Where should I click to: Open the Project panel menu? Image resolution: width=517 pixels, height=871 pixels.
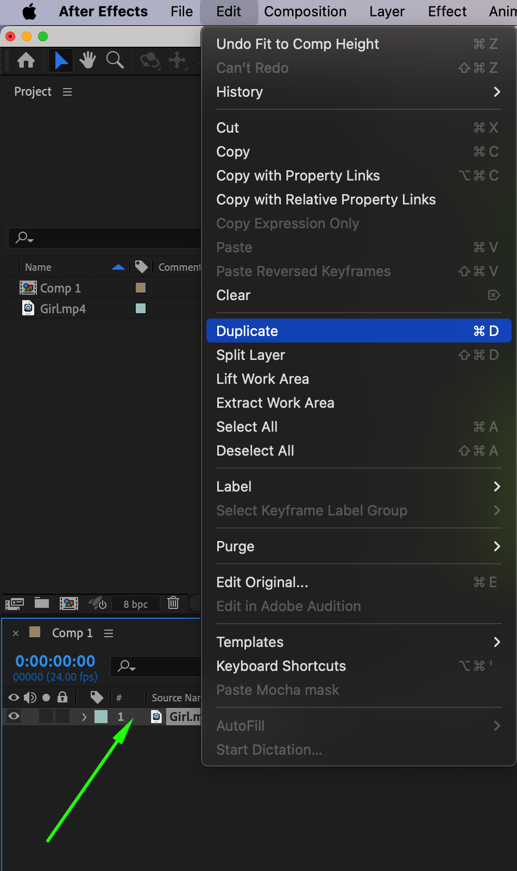67,92
